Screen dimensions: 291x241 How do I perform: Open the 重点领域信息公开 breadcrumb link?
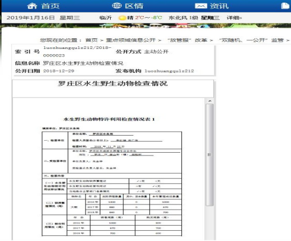tap(131, 40)
